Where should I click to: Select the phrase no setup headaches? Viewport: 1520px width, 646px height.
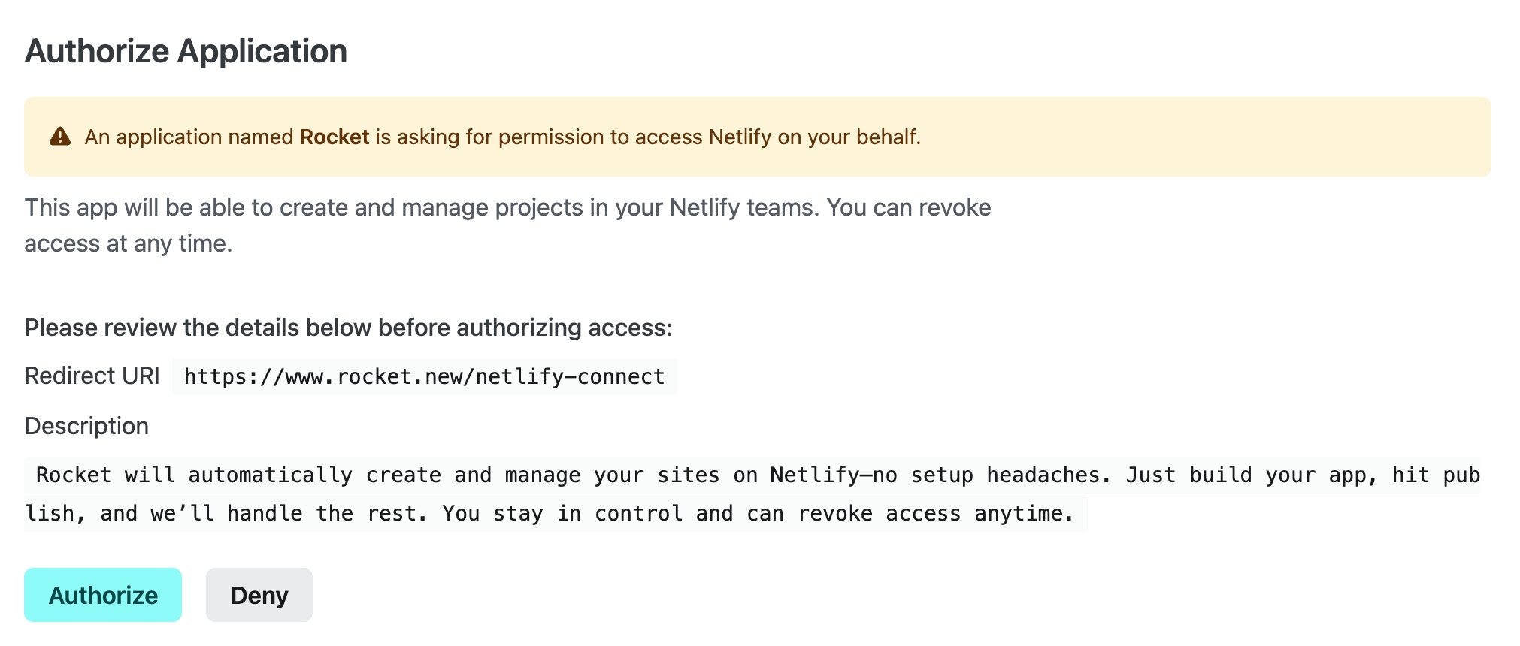point(985,475)
